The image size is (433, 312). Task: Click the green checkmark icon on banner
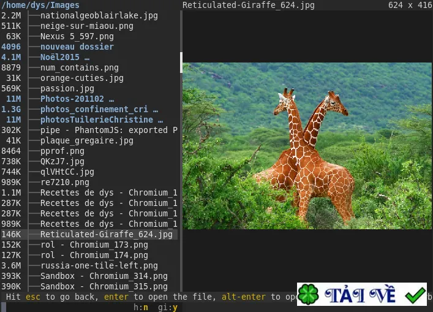415,295
